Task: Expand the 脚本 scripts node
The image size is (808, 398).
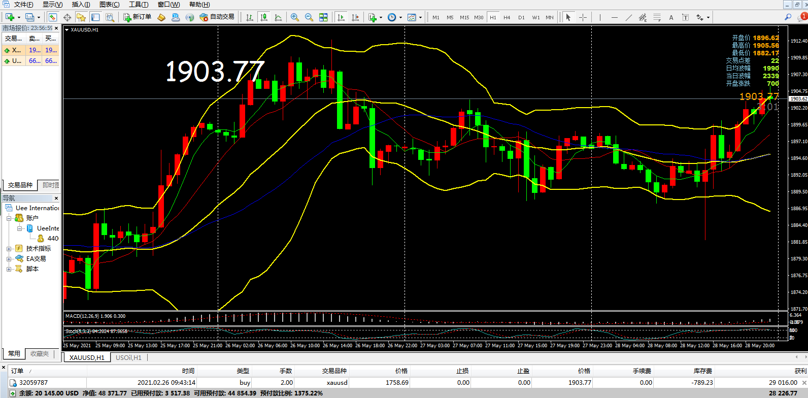Action: [x=9, y=269]
